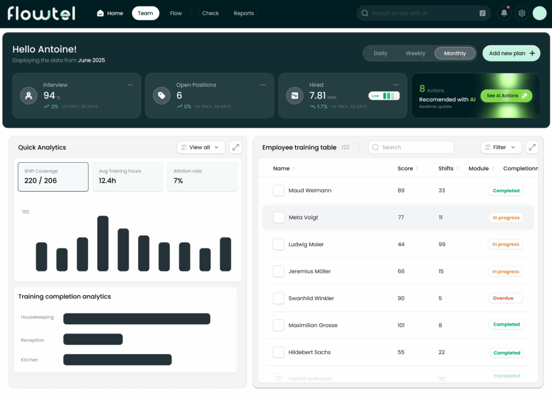Tick the checkbox for Swanhild Winkler
The width and height of the screenshot is (552, 397).
click(278, 298)
